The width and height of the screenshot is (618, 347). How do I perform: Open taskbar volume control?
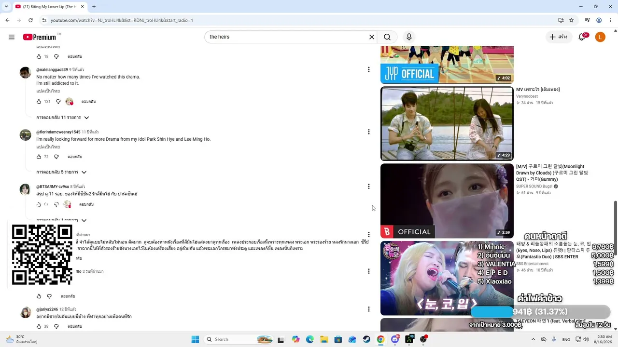point(587,339)
